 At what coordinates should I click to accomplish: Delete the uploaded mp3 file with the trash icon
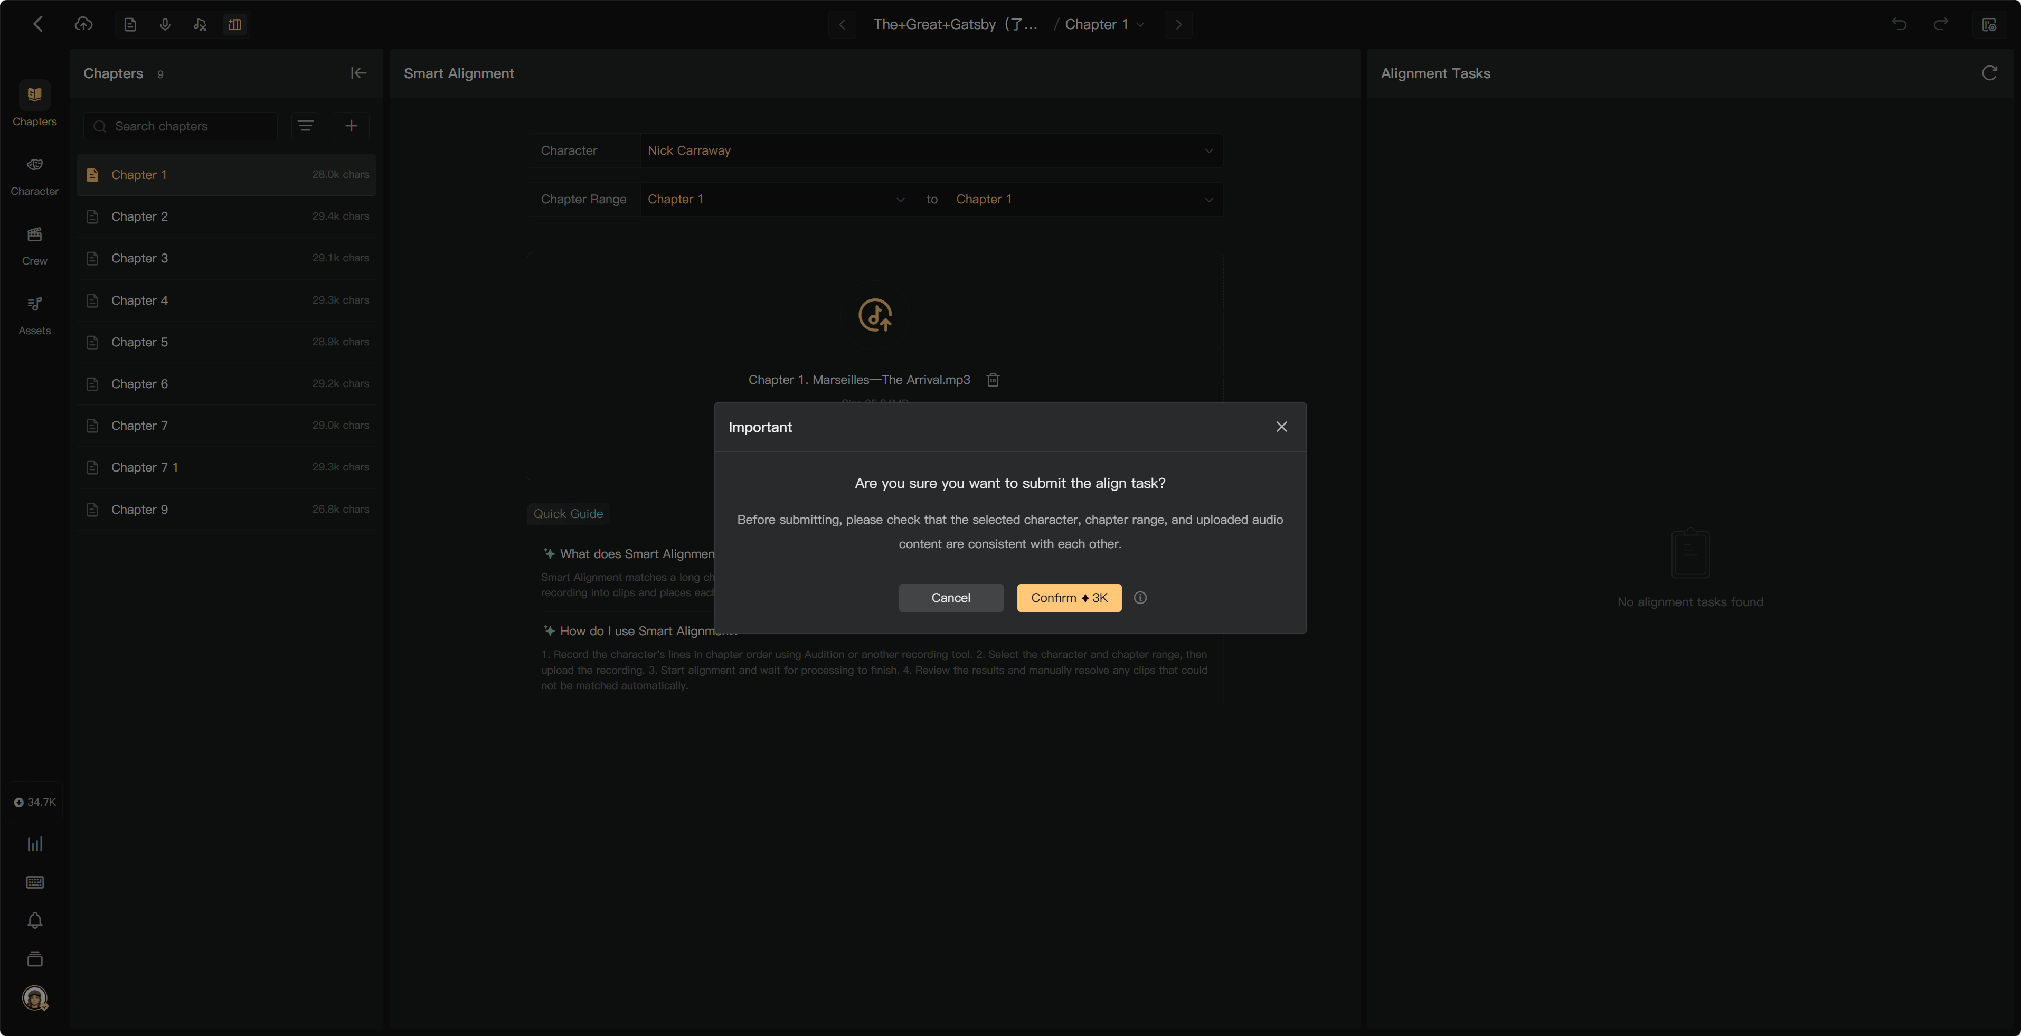coord(993,380)
